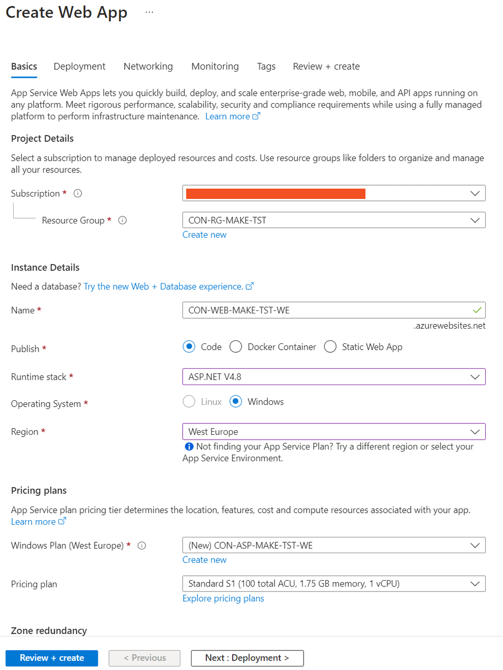Open the Explore pricing plans link
The width and height of the screenshot is (503, 670).
[223, 598]
